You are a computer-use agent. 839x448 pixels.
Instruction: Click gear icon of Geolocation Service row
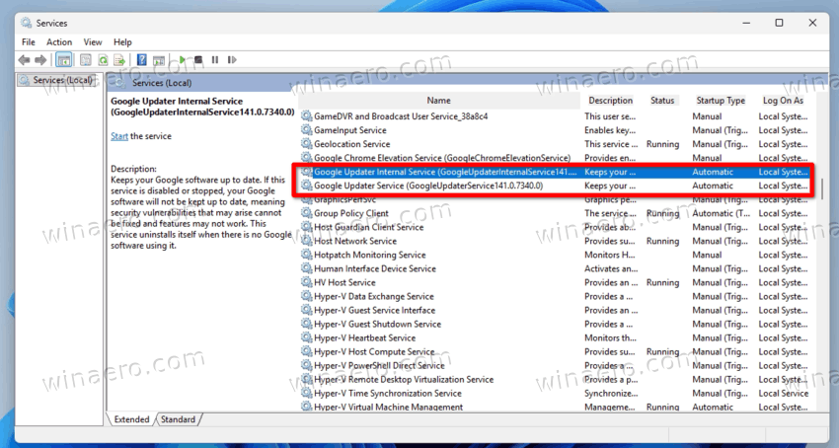pyautogui.click(x=306, y=144)
